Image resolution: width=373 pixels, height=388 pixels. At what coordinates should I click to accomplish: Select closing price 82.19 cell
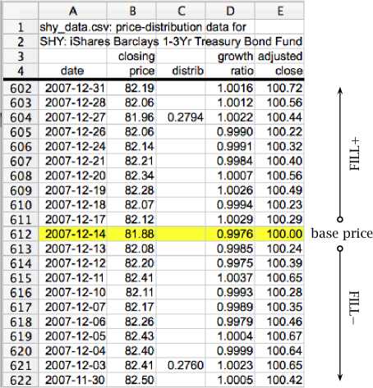click(131, 88)
